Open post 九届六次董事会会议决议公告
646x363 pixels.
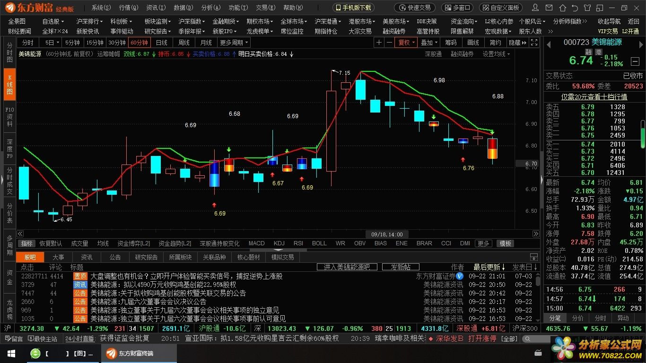pyautogui.click(x=148, y=302)
